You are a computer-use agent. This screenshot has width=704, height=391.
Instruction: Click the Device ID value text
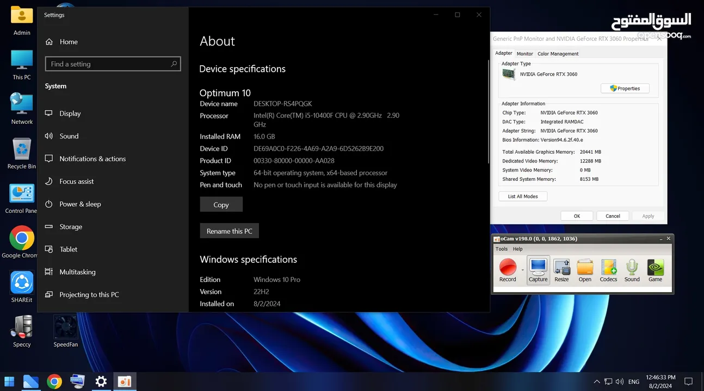click(x=319, y=148)
